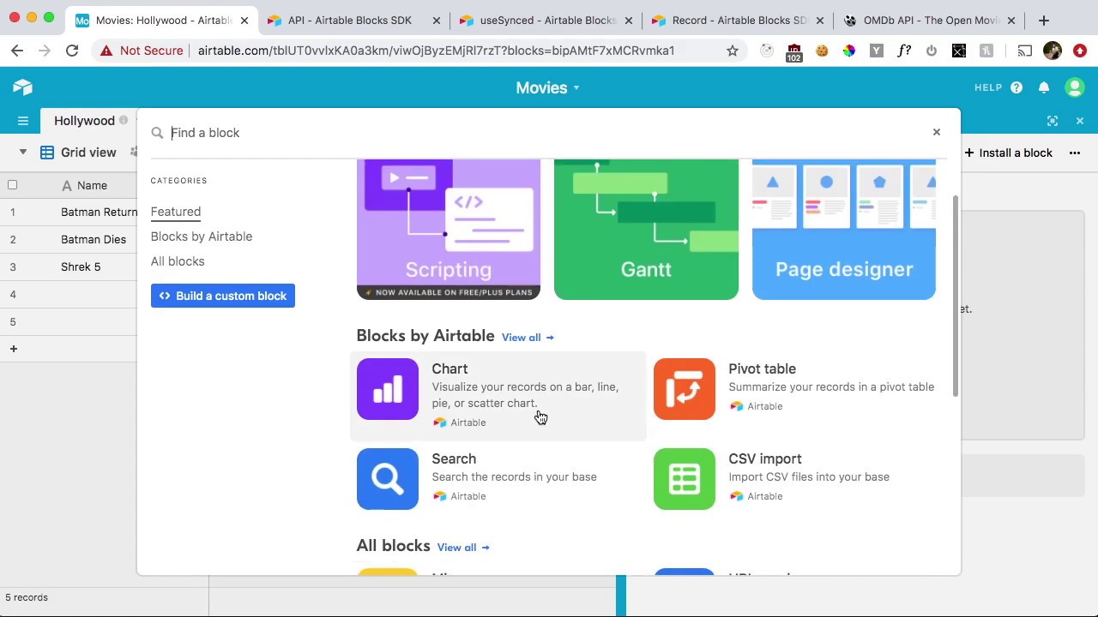Toggle the tables sidebar hamburger menu
1098x617 pixels.
pos(23,121)
